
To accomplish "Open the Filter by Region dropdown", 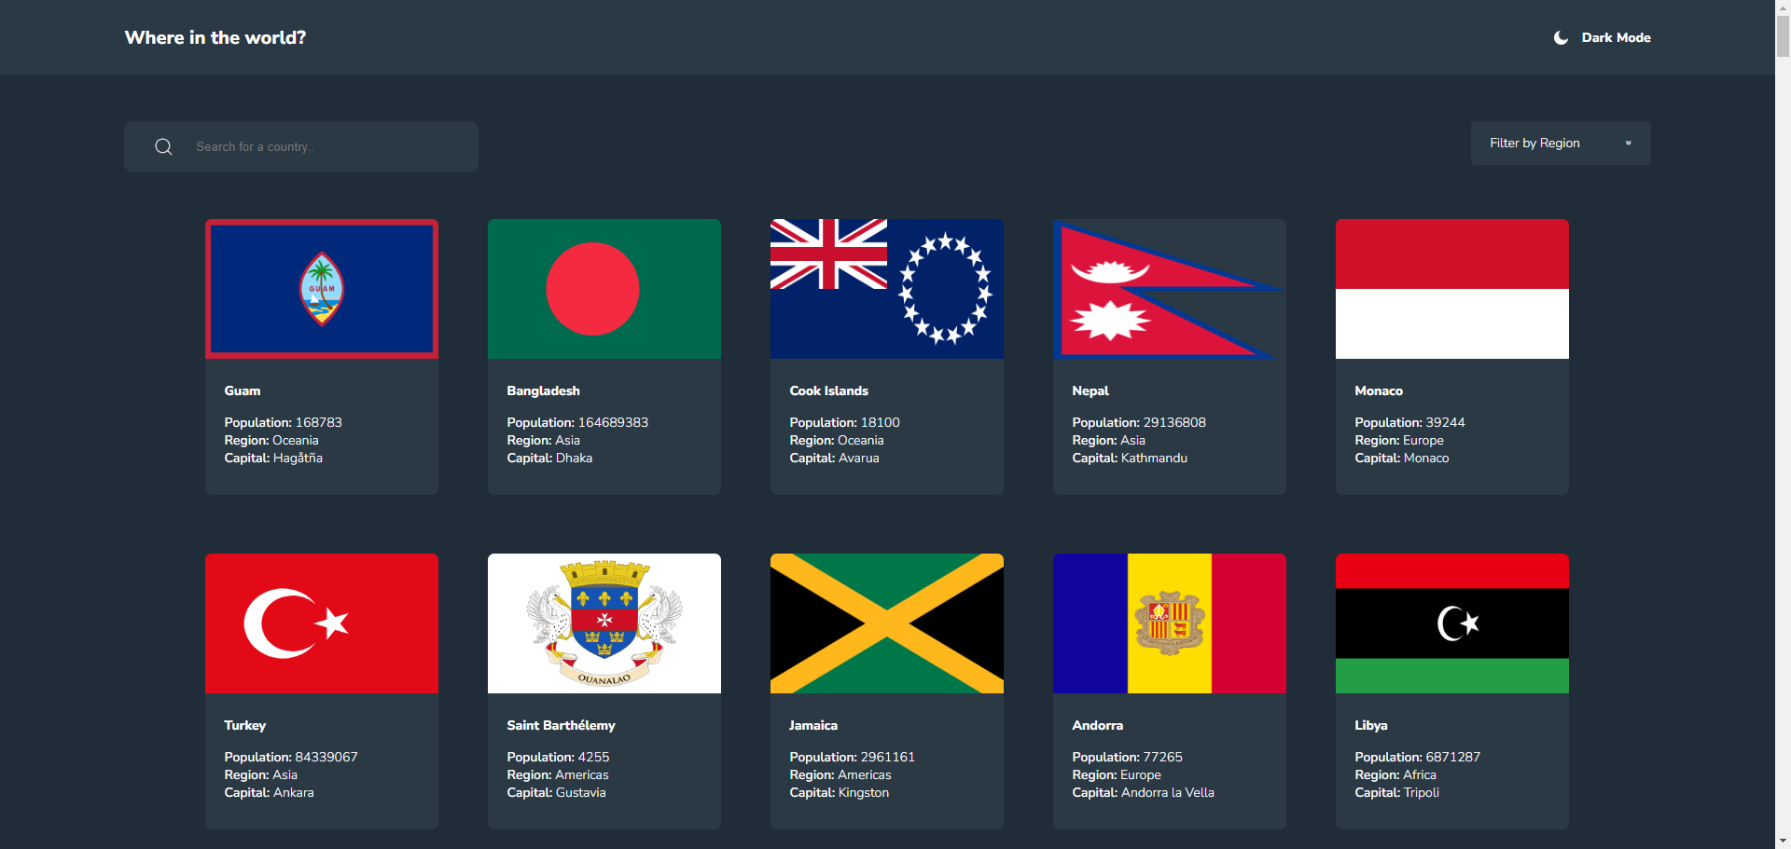I will click(x=1560, y=144).
